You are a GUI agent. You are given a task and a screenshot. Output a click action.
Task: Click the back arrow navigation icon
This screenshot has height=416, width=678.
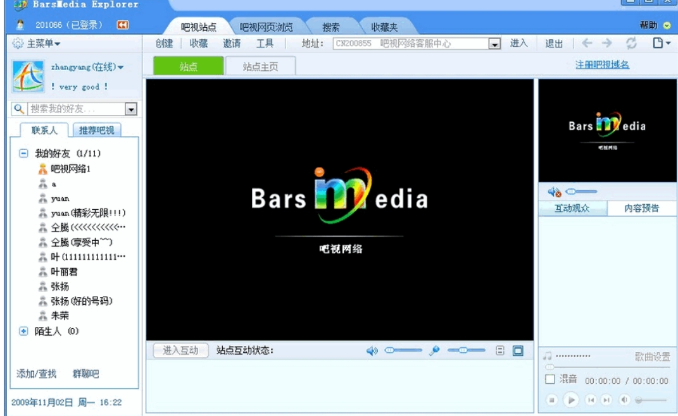(587, 43)
